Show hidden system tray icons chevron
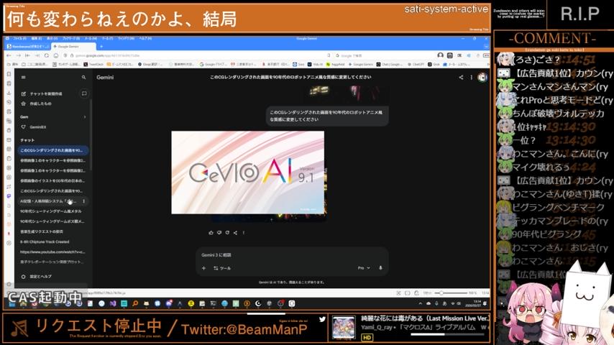The width and height of the screenshot is (614, 345). pyautogui.click(x=421, y=303)
